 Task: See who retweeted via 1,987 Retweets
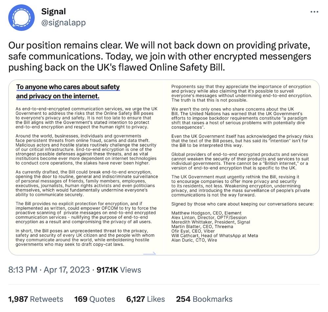click(x=35, y=299)
